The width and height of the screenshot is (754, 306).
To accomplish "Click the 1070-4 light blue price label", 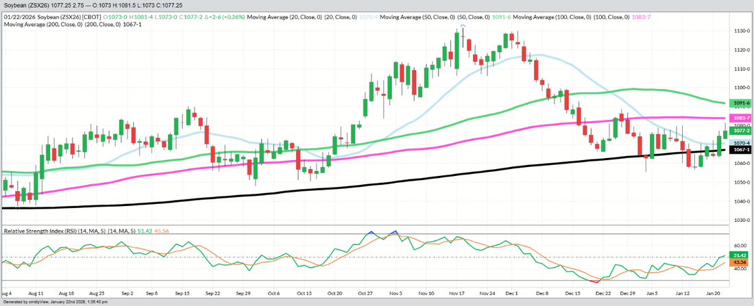I will point(742,142).
